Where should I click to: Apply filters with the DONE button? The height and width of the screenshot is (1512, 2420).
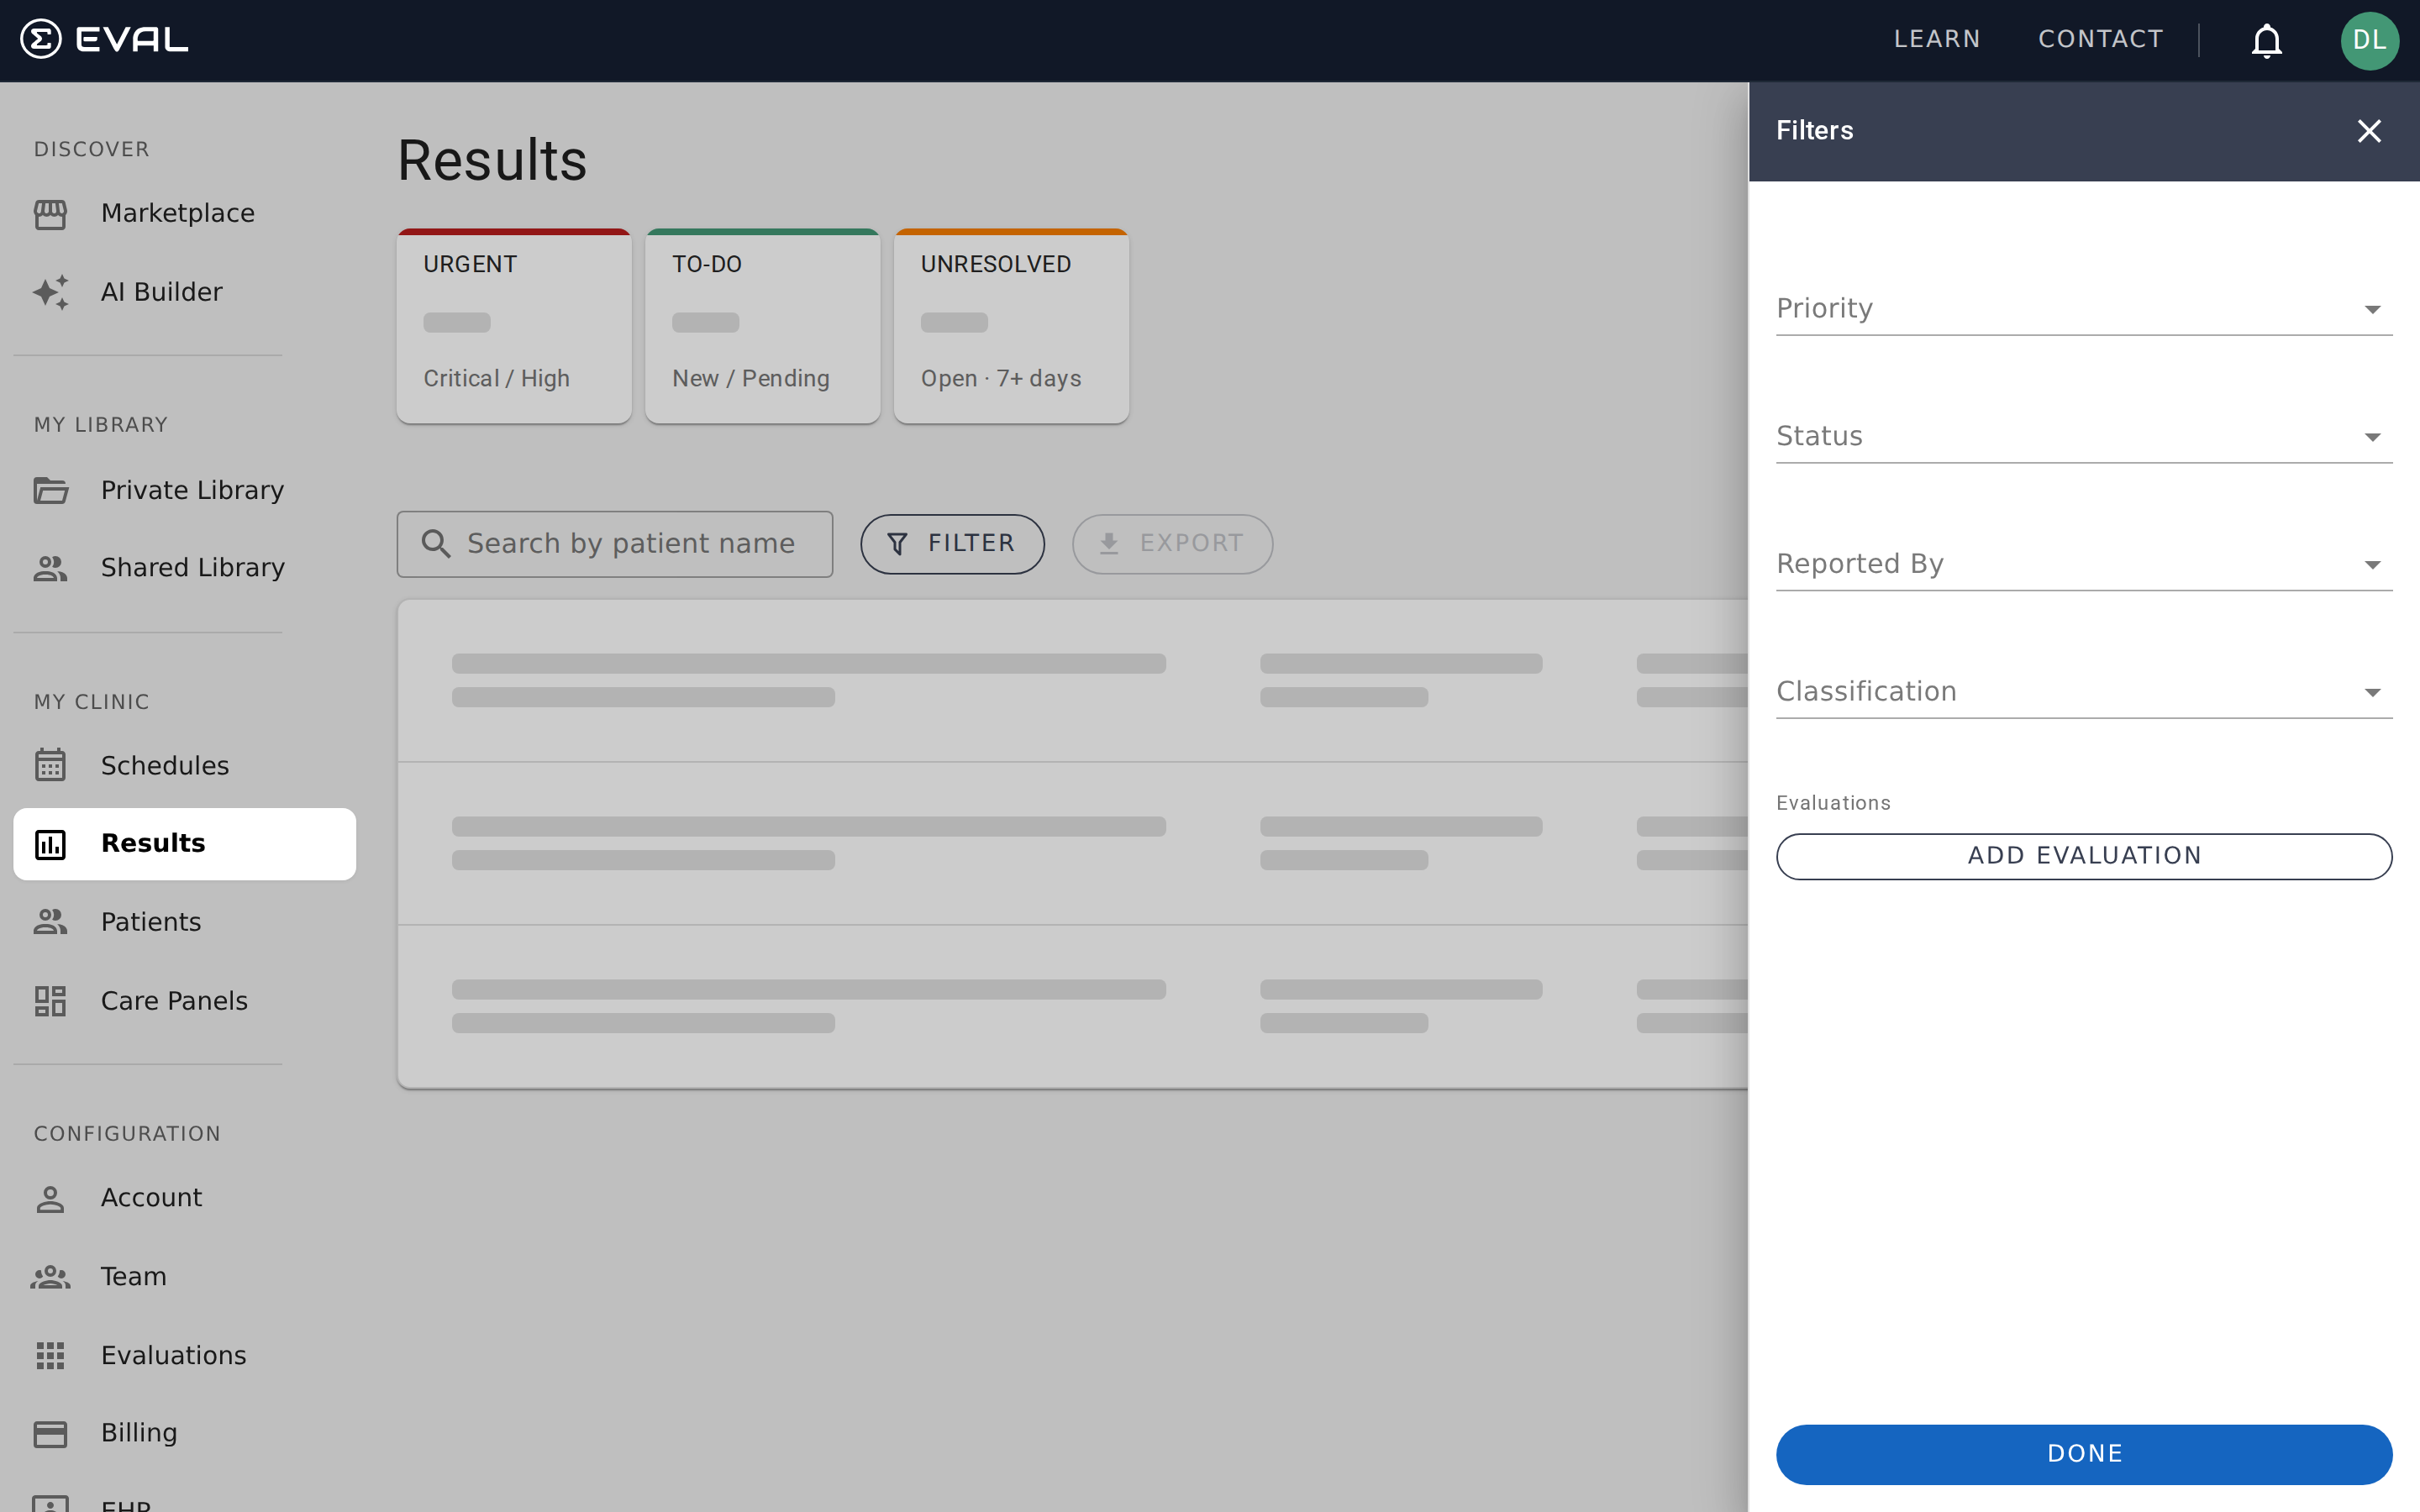(2083, 1453)
